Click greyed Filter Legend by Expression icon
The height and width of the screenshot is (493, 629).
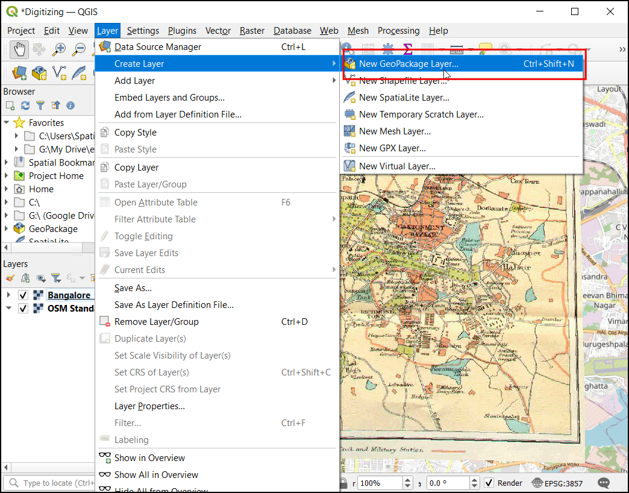point(71,278)
